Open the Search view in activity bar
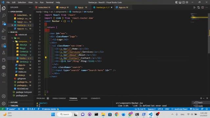This screenshot has width=210, height=118. (x=4, y=16)
